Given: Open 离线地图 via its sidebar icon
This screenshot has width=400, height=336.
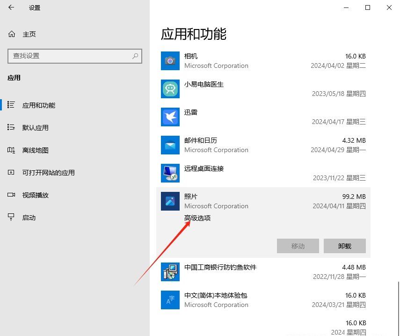Looking at the screenshot, I should (10, 150).
